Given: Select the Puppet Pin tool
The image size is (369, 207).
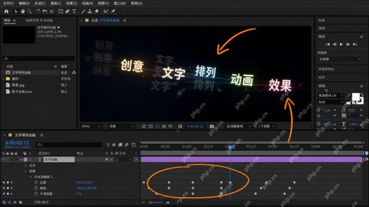Looking at the screenshot, I should coord(113,11).
